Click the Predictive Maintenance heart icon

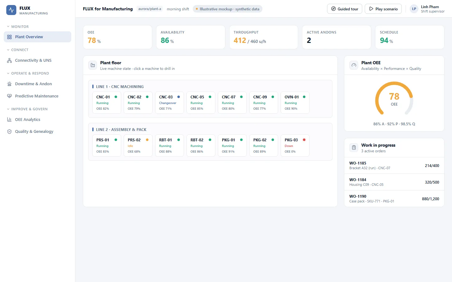click(9, 96)
